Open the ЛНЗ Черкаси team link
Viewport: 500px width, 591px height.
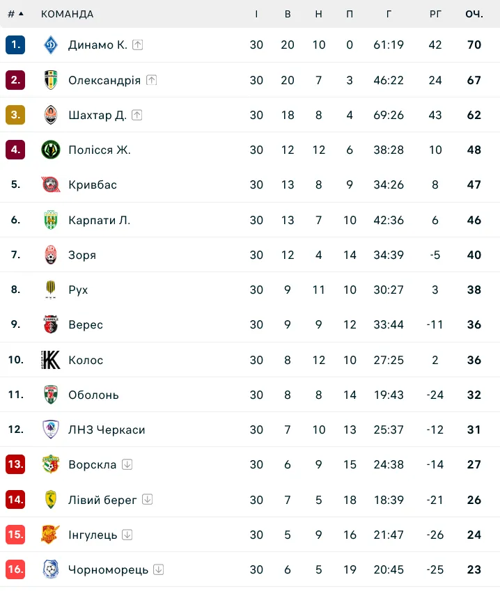click(107, 430)
